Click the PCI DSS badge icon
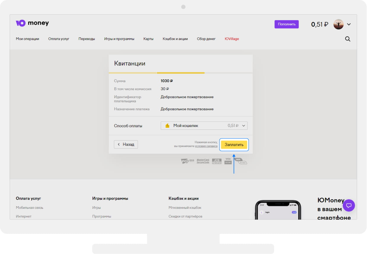The width and height of the screenshot is (367, 254). tap(187, 161)
